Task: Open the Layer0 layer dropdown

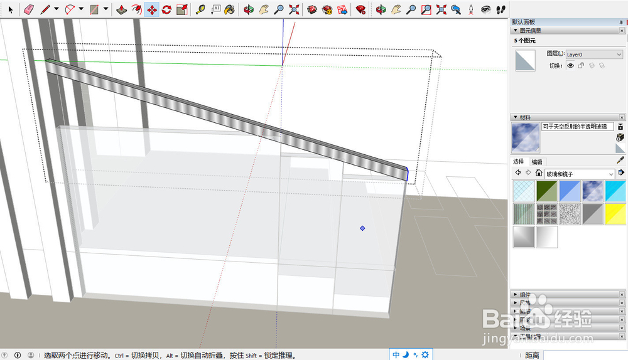Action: pyautogui.click(x=594, y=55)
